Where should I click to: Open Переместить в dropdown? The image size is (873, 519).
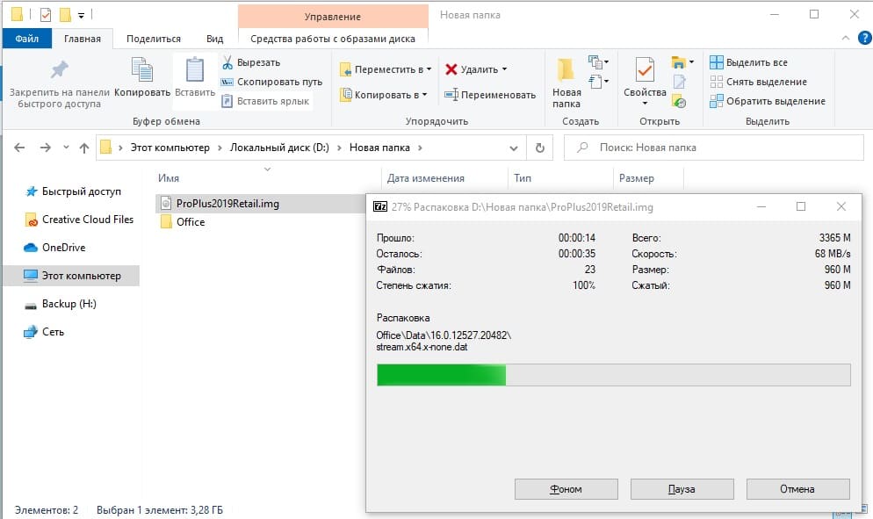pyautogui.click(x=386, y=69)
